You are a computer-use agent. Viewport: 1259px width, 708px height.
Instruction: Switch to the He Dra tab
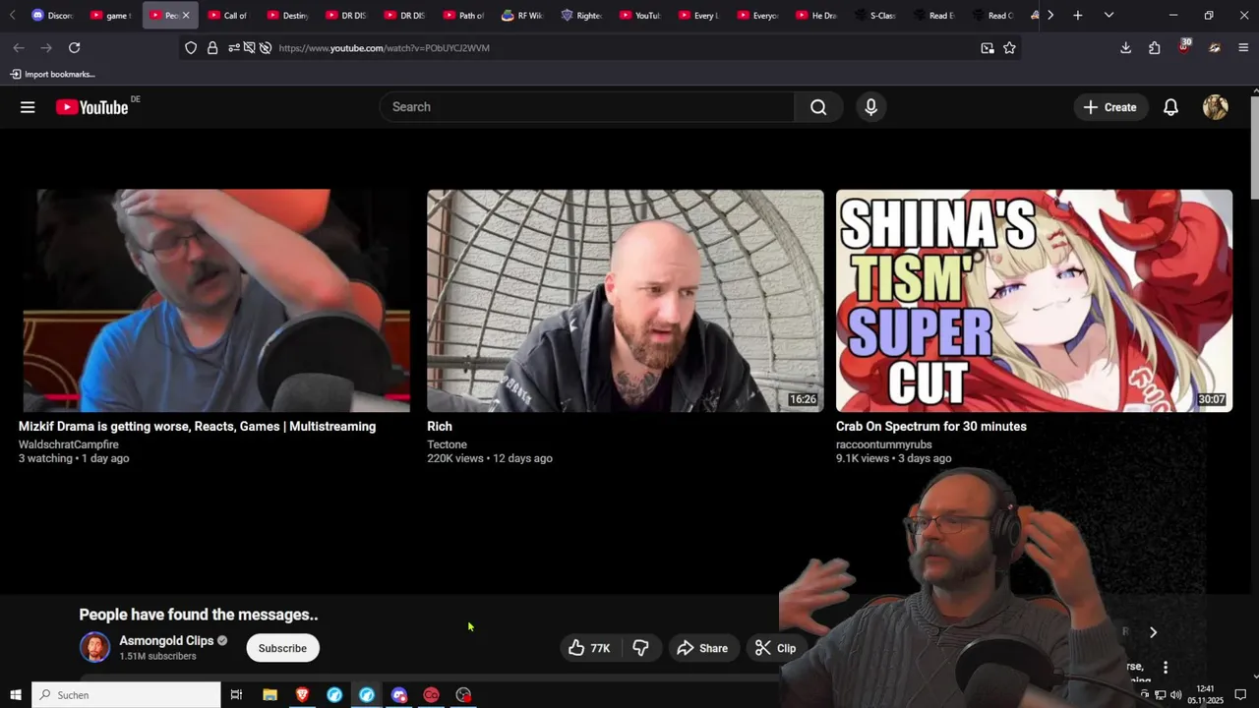click(816, 16)
